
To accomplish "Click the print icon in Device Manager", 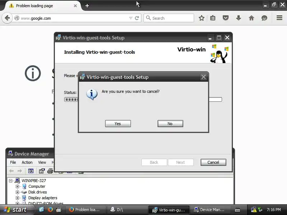I will 50,171.
